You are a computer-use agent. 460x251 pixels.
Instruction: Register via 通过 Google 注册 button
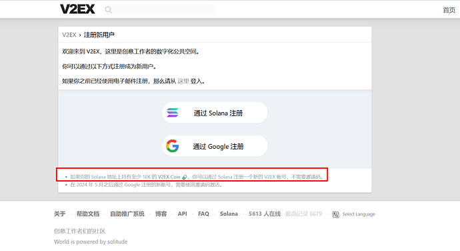coord(215,146)
